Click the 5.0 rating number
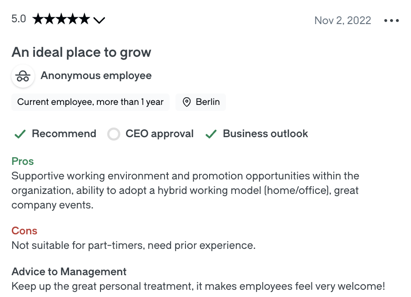This screenshot has width=411, height=297. click(19, 20)
